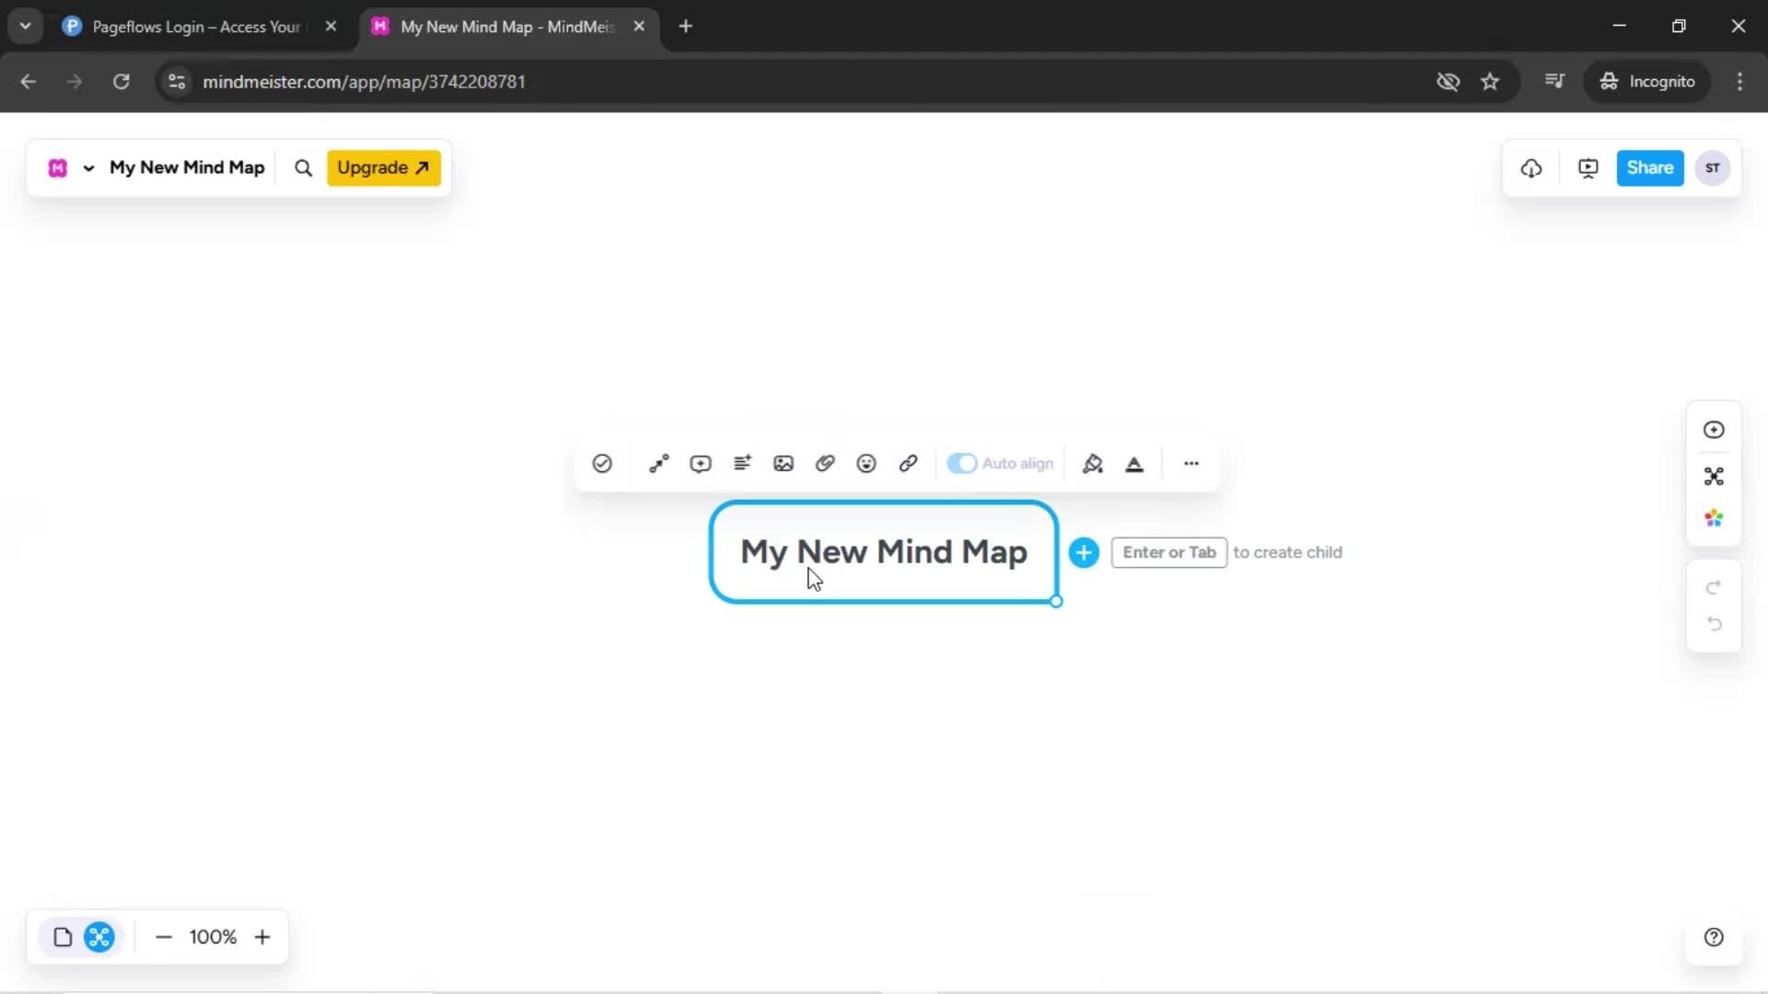Click the Share button
This screenshot has height=994, width=1768.
[x=1648, y=168]
